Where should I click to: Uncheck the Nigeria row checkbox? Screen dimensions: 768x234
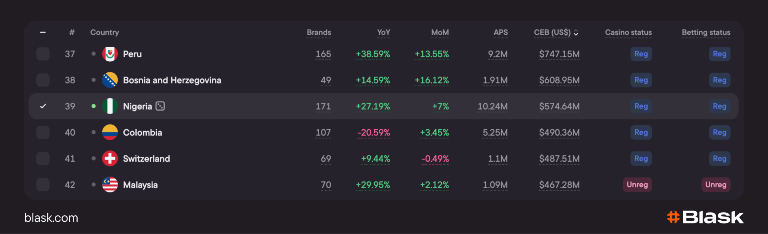[x=43, y=106]
